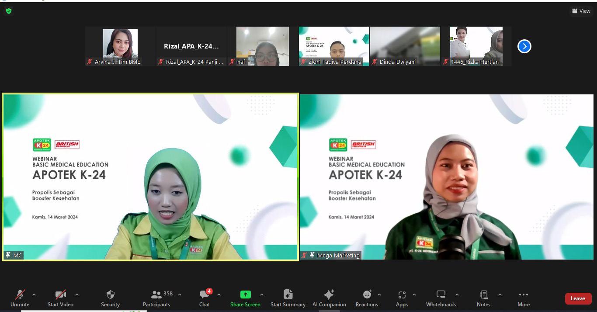Expand the arrow beside Participants 358
Image resolution: width=597 pixels, height=312 pixels.
pos(180,295)
